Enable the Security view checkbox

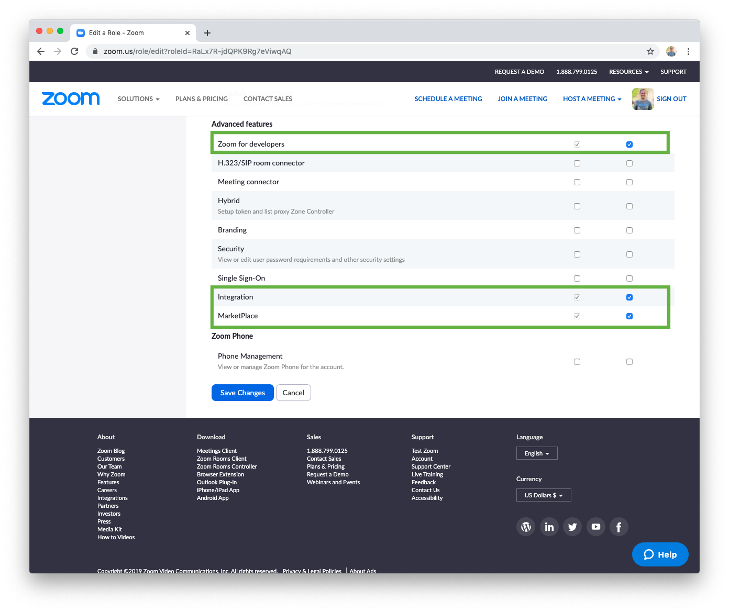coord(577,254)
